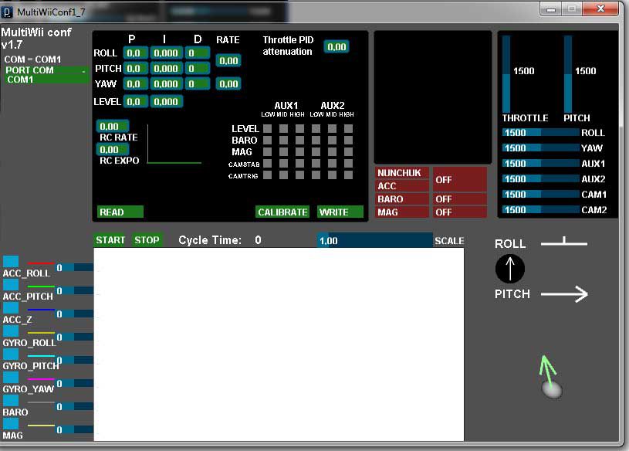The width and height of the screenshot is (629, 451).
Task: Toggle the GYRO_ROLL graph trace square
Action: pyautogui.click(x=11, y=331)
